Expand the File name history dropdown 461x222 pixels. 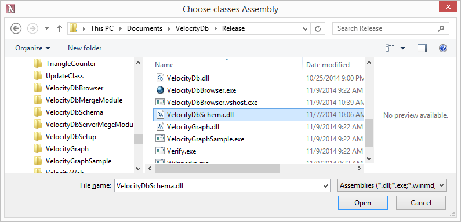[x=325, y=186]
